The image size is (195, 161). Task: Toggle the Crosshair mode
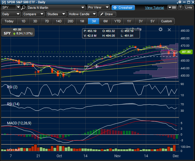pos(123,8)
